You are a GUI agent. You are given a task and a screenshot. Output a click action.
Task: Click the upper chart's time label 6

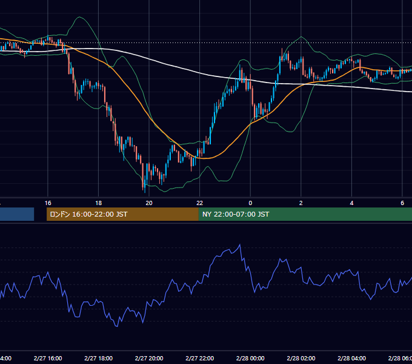click(x=402, y=203)
